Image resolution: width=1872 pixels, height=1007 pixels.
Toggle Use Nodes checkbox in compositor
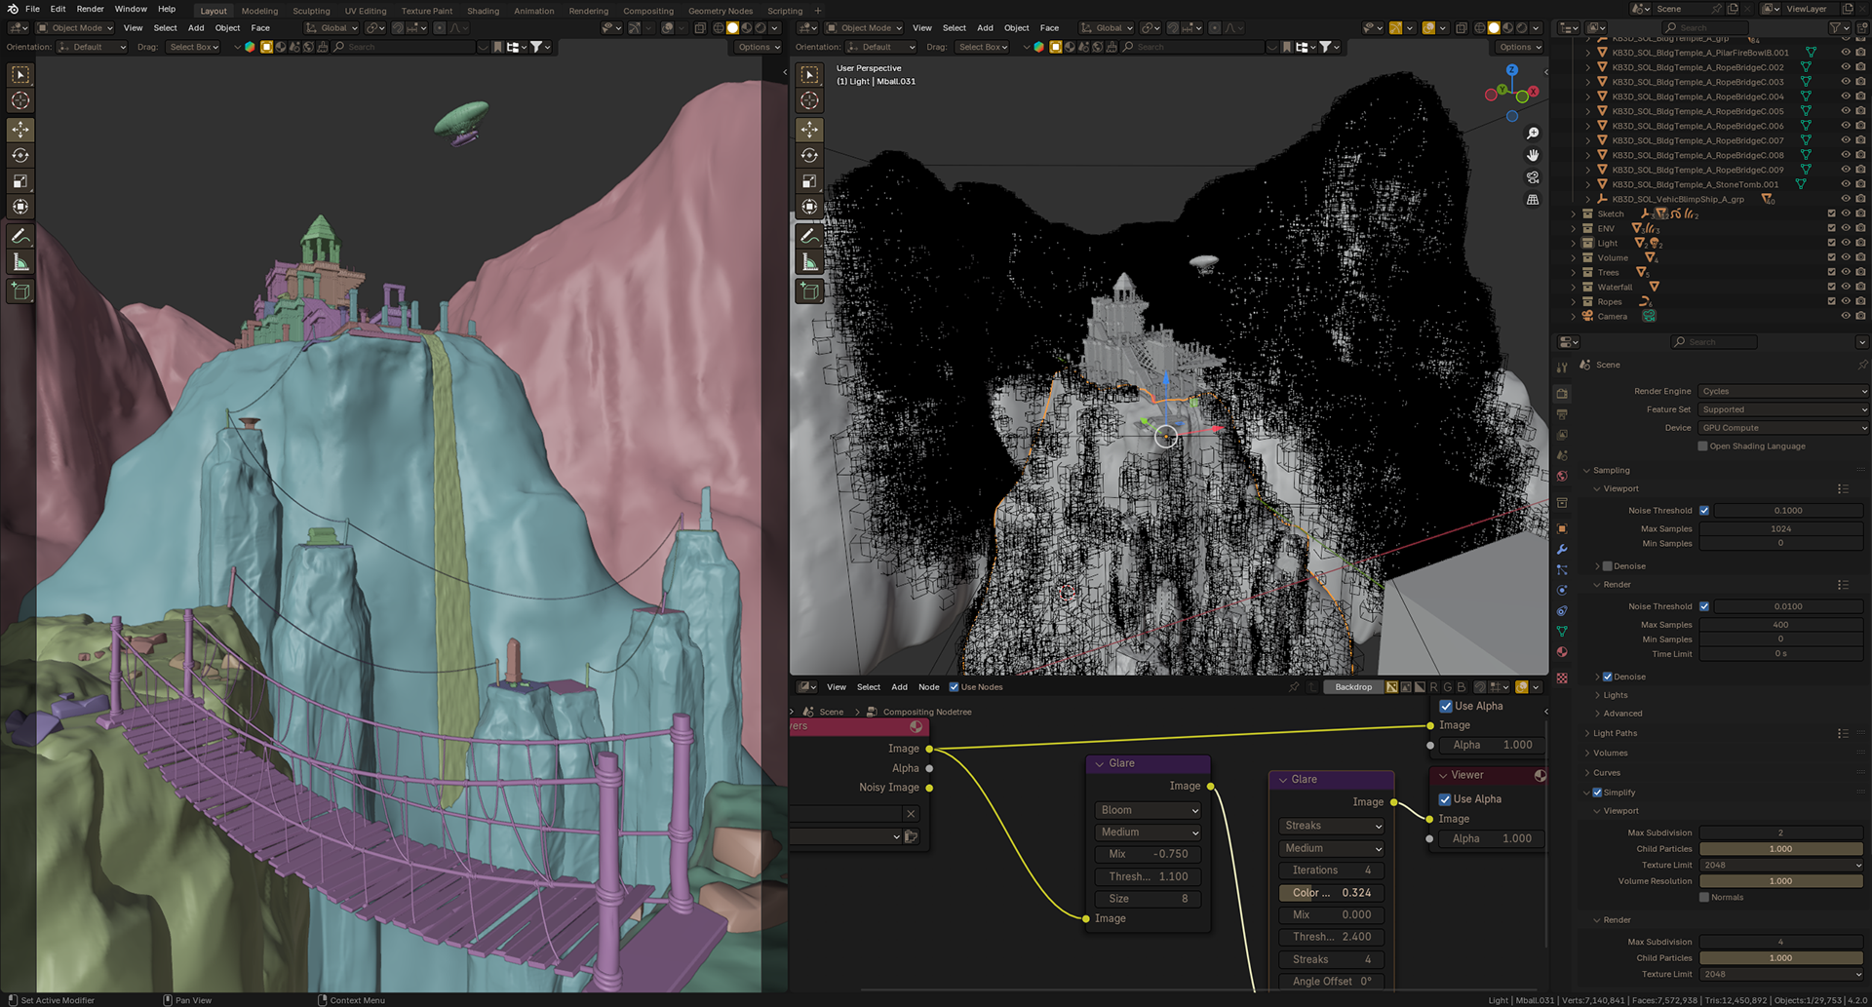click(955, 687)
